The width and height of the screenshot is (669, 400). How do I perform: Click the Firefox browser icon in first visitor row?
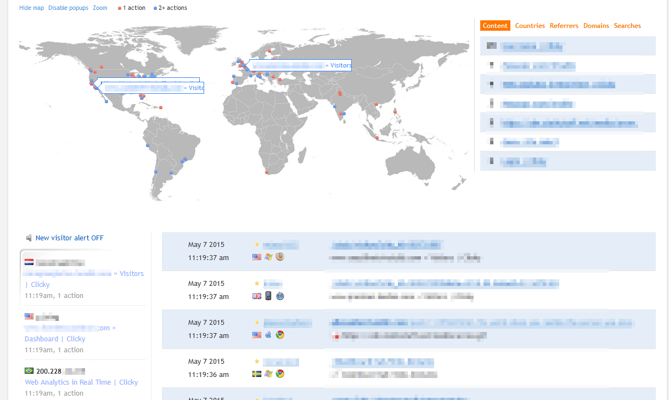280,257
